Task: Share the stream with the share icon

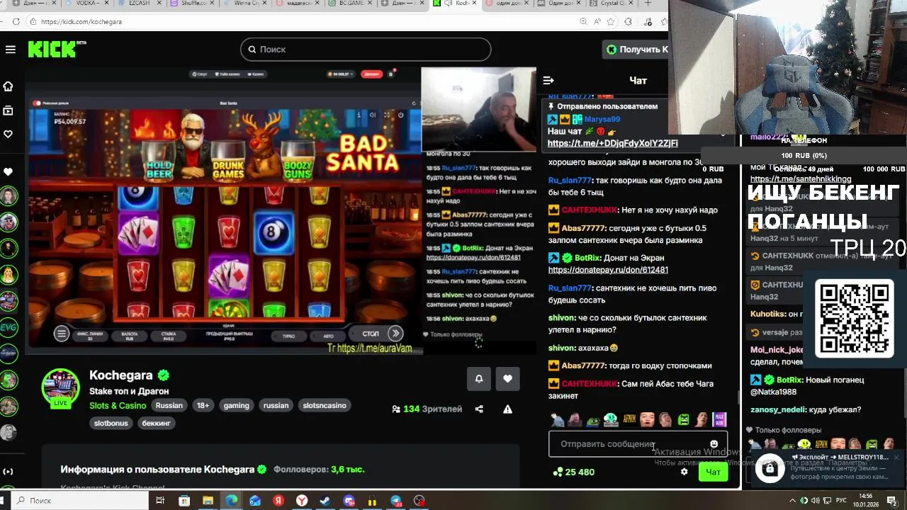Action: [x=479, y=409]
